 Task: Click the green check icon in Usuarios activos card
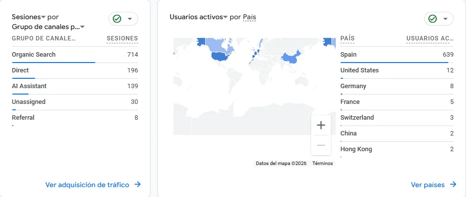(432, 19)
